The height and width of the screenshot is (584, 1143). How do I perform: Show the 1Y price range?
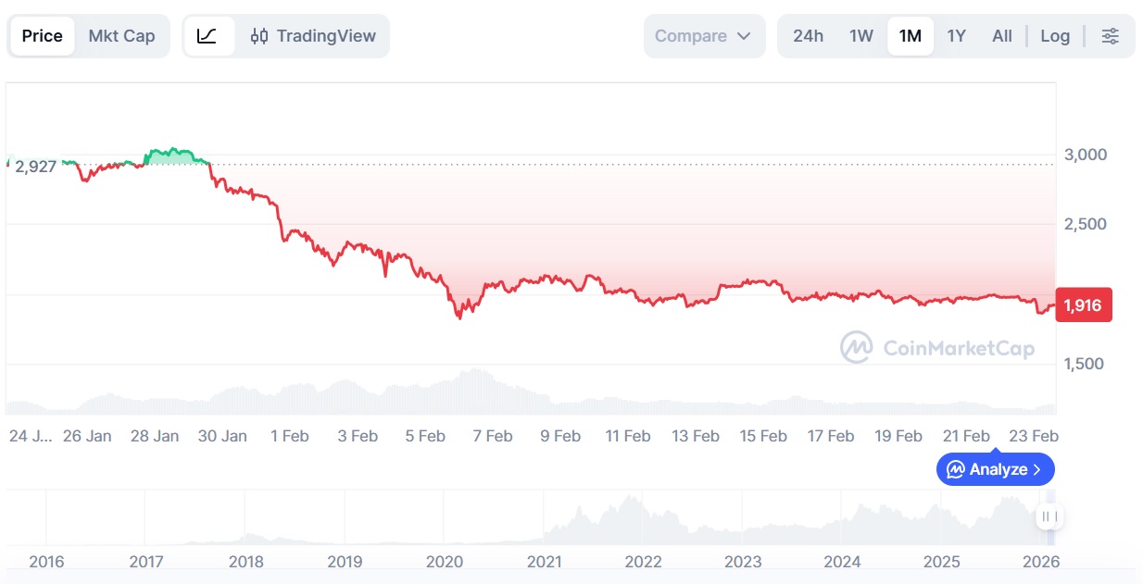point(956,36)
